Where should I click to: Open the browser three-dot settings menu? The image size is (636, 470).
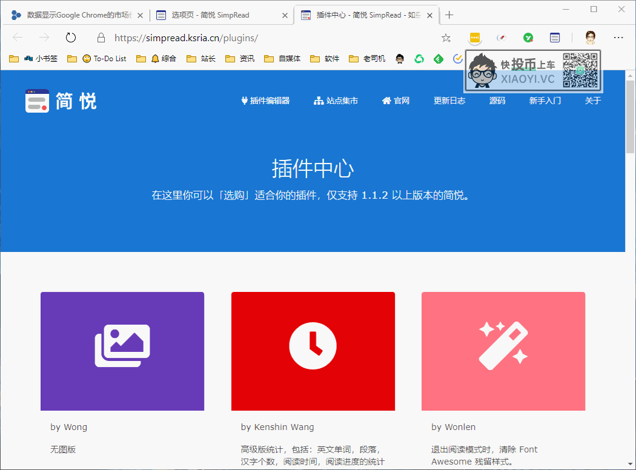click(618, 38)
